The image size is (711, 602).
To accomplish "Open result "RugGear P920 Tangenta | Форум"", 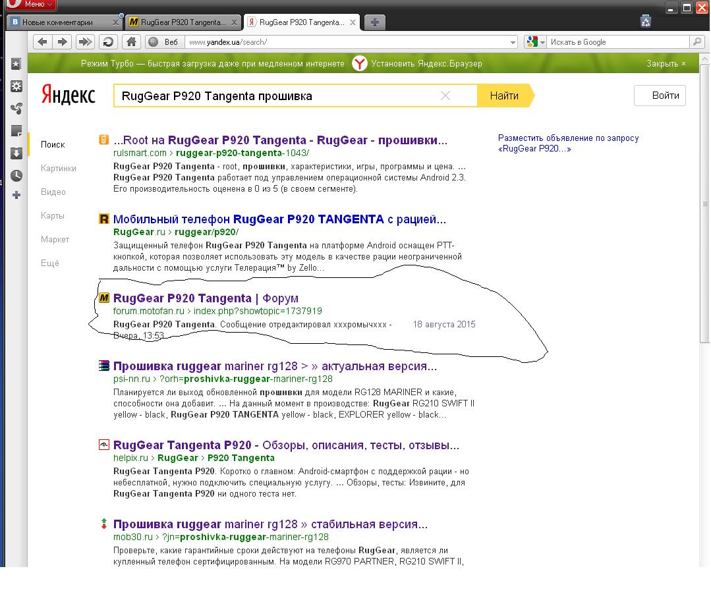I will pyautogui.click(x=206, y=298).
